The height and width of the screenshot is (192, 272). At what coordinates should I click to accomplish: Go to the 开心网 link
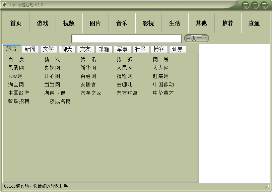(52, 76)
